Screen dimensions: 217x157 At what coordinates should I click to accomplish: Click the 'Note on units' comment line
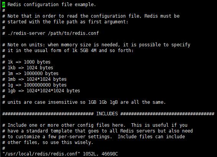coord(96,45)
